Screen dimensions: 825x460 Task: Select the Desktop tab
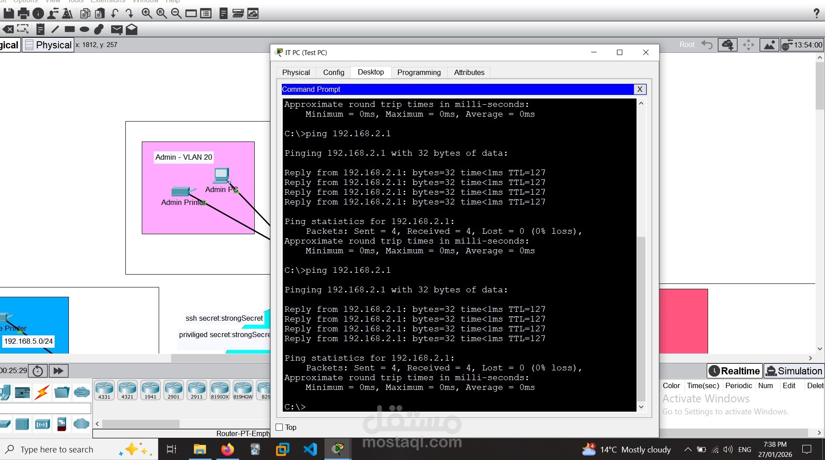(371, 72)
